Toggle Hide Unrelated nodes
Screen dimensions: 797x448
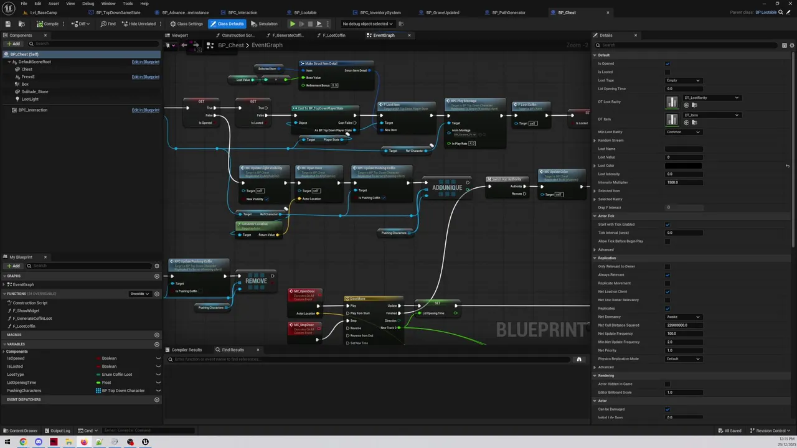point(139,24)
